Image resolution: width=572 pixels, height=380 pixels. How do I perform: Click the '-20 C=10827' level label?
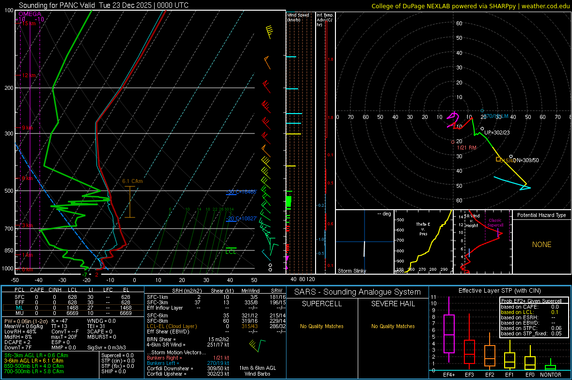pyautogui.click(x=241, y=218)
